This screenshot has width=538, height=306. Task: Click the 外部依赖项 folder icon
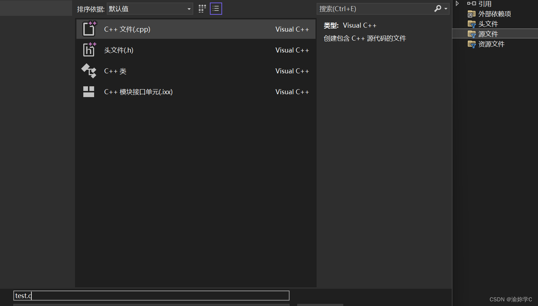pyautogui.click(x=471, y=14)
